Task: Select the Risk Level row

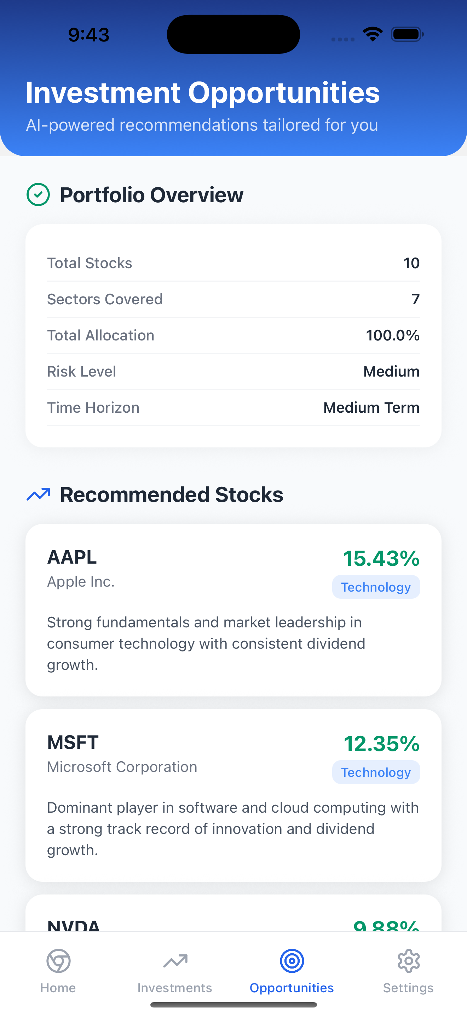Action: [233, 372]
